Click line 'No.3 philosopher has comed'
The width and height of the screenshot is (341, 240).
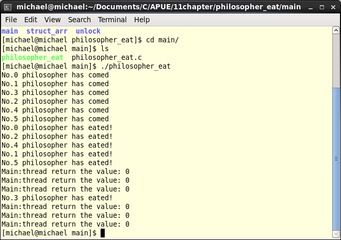pos(55,93)
